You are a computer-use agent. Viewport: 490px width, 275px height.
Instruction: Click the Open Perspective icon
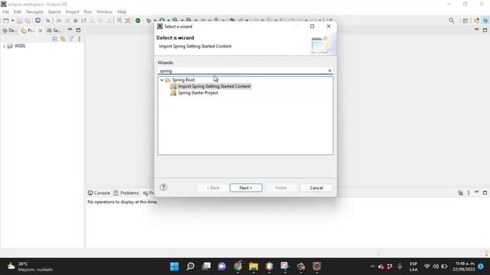(465, 21)
